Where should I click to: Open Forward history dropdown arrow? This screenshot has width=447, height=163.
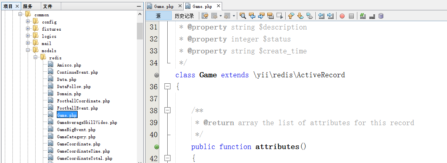(234, 16)
